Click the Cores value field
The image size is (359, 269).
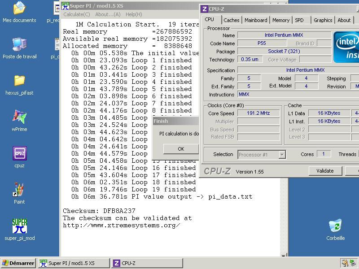(324, 154)
